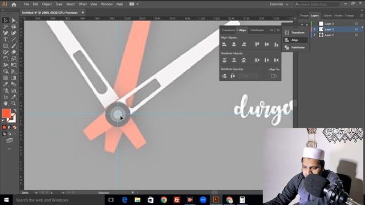Open the artboard navigation dropdown
The image size is (365, 205).
(63, 192)
